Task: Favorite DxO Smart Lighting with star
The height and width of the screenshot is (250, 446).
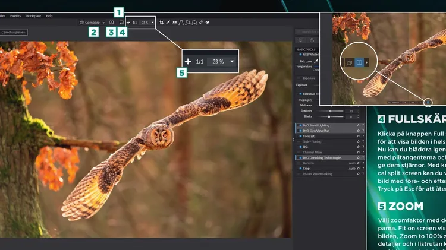Action: pyautogui.click(x=358, y=125)
